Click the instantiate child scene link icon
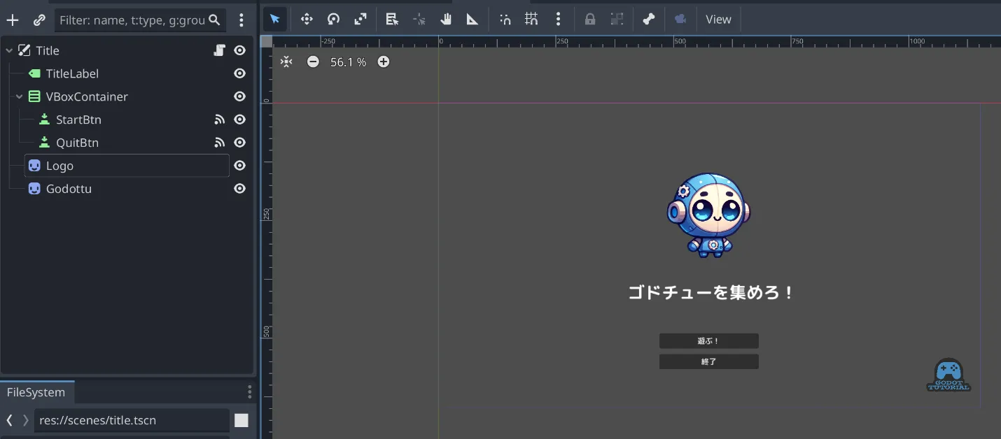The height and width of the screenshot is (439, 1001). point(39,20)
